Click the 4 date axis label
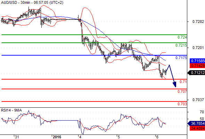 (x=80, y=137)
